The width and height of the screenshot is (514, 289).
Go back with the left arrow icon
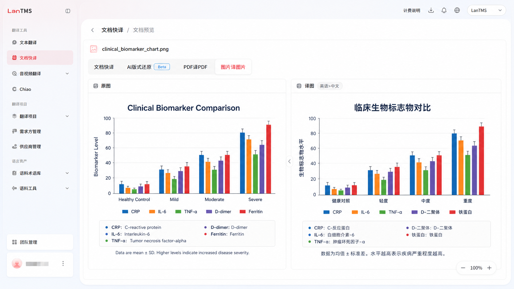[x=93, y=30]
